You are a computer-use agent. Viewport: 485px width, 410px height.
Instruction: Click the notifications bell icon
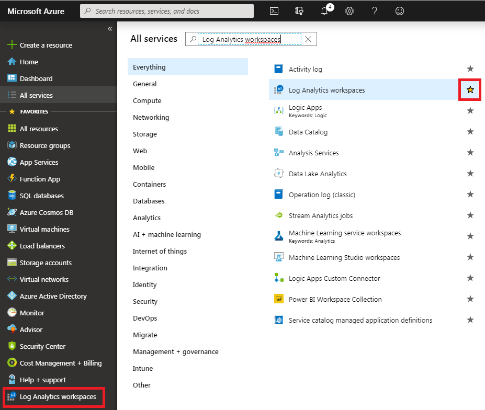point(325,11)
